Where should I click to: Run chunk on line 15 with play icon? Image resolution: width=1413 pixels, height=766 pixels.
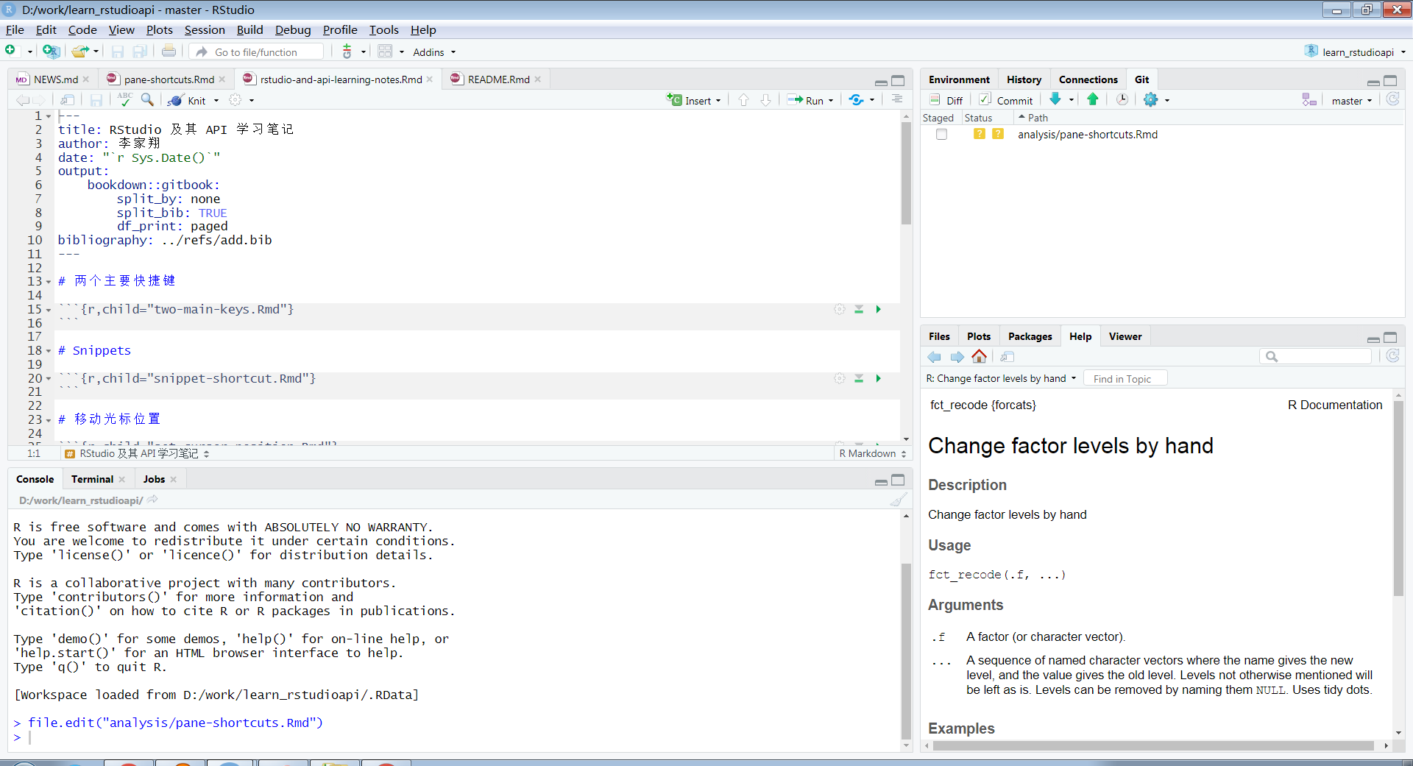point(878,309)
